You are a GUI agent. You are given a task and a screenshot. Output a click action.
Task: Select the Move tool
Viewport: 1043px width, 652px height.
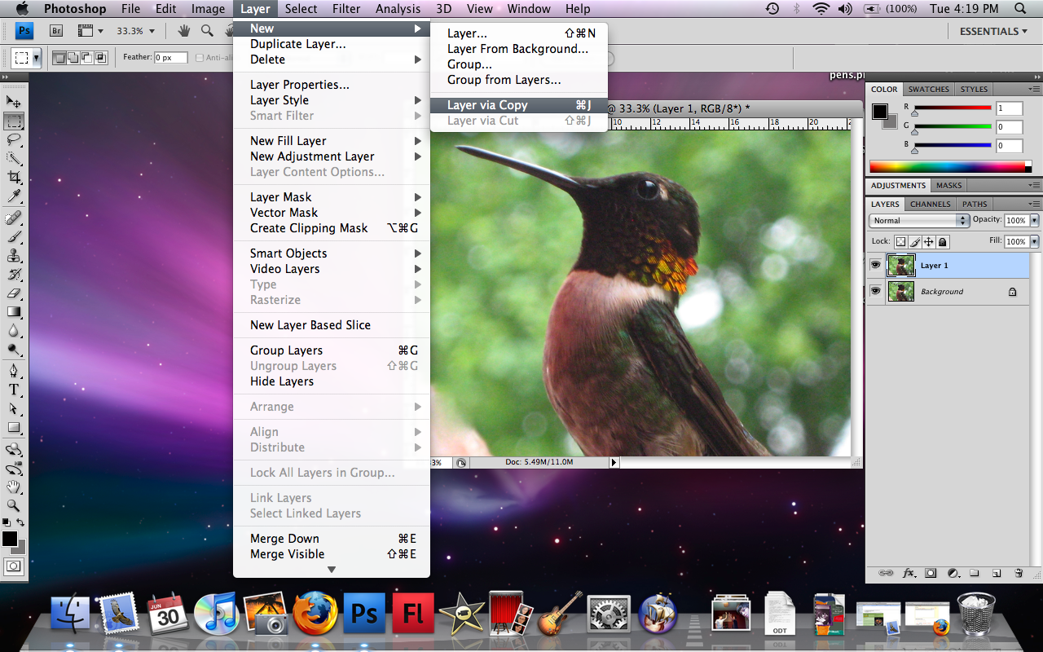pos(14,102)
